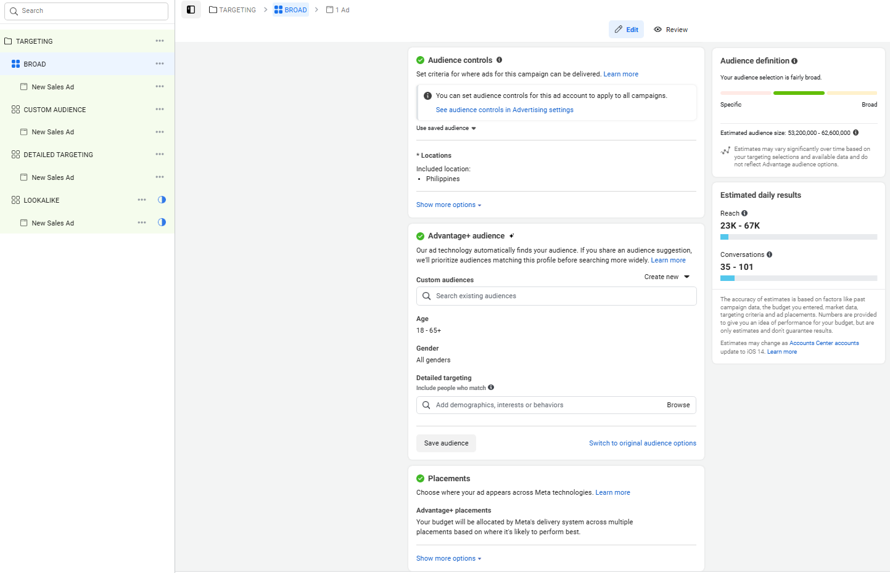Open the Use saved audience dropdown
Screen dimensions: 890x573
(447, 128)
